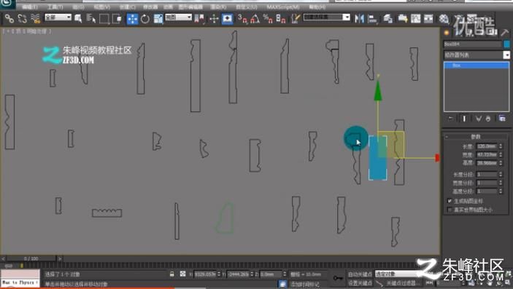
Task: Click the Length spinner arrows
Action: (x=501, y=146)
